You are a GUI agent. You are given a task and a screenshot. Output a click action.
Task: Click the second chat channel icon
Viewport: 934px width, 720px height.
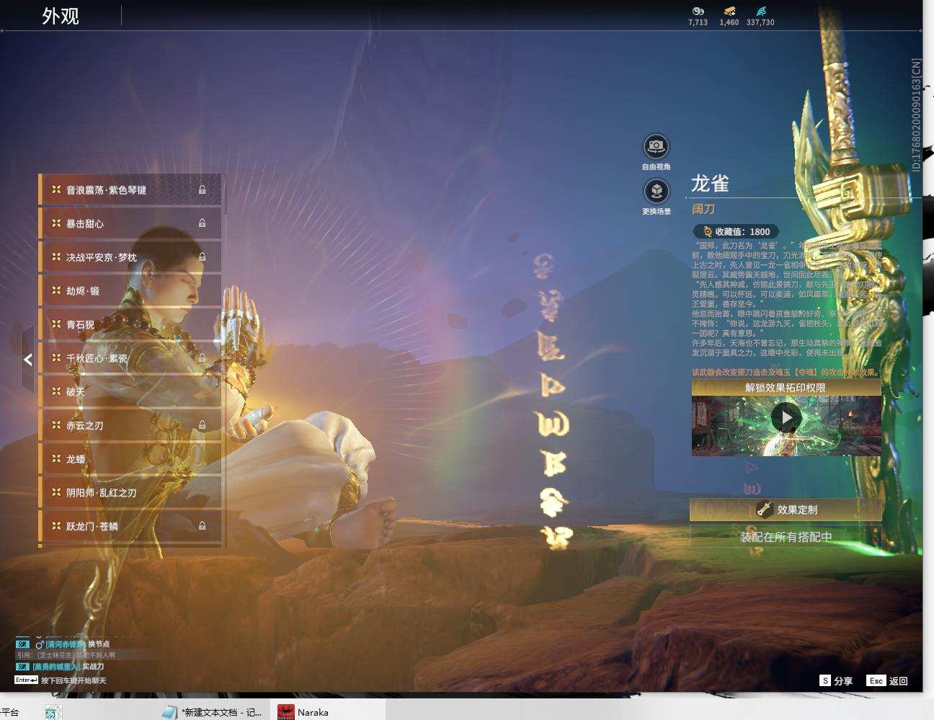[22, 667]
